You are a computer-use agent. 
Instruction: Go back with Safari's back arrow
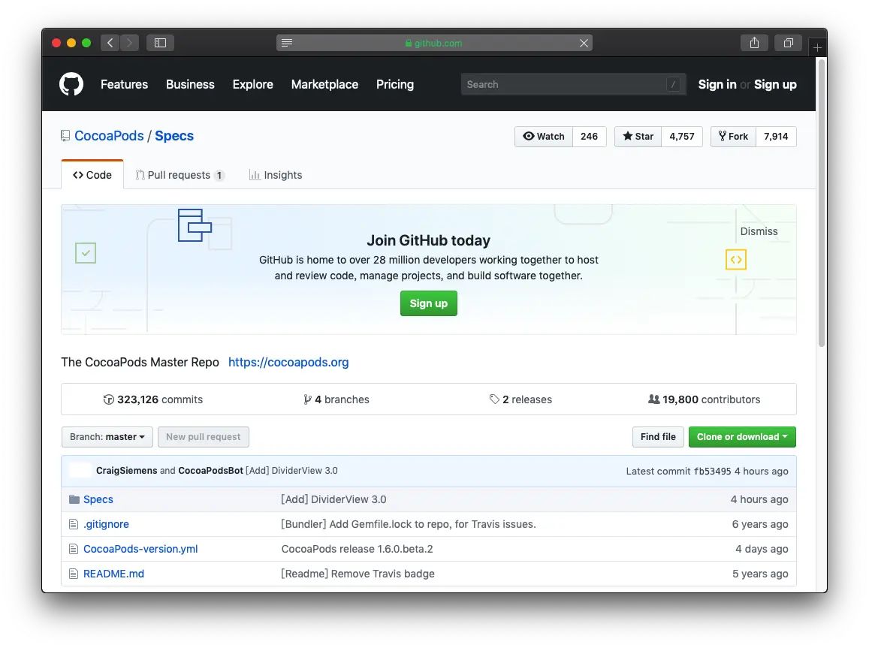tap(110, 43)
